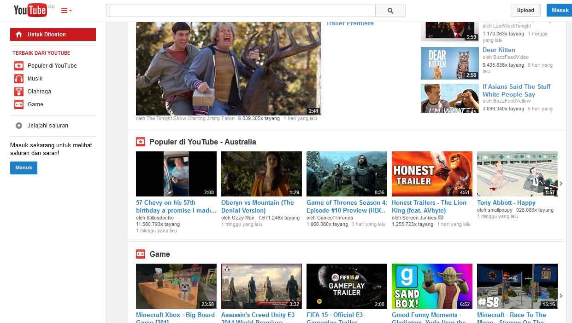Open Honest Trailers - The Lion King title

[x=429, y=207]
